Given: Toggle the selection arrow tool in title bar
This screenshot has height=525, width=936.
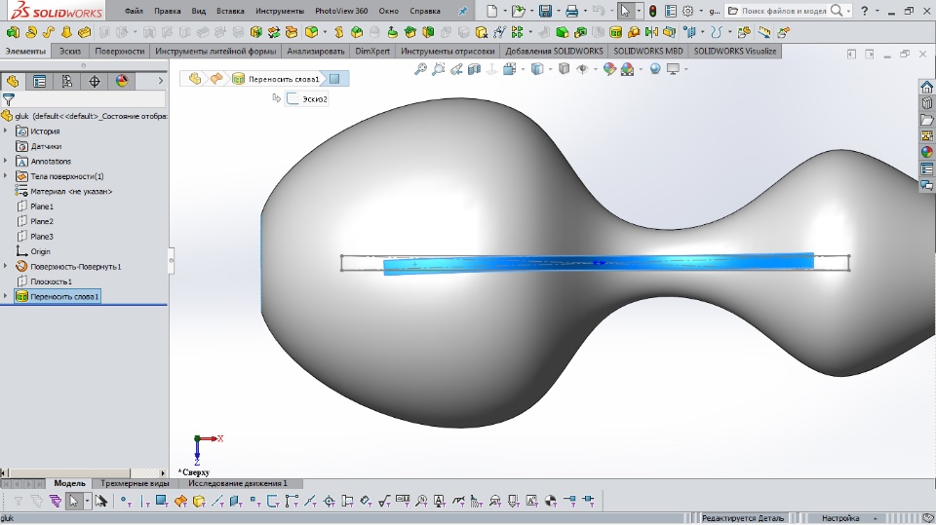Looking at the screenshot, I should pos(625,11).
